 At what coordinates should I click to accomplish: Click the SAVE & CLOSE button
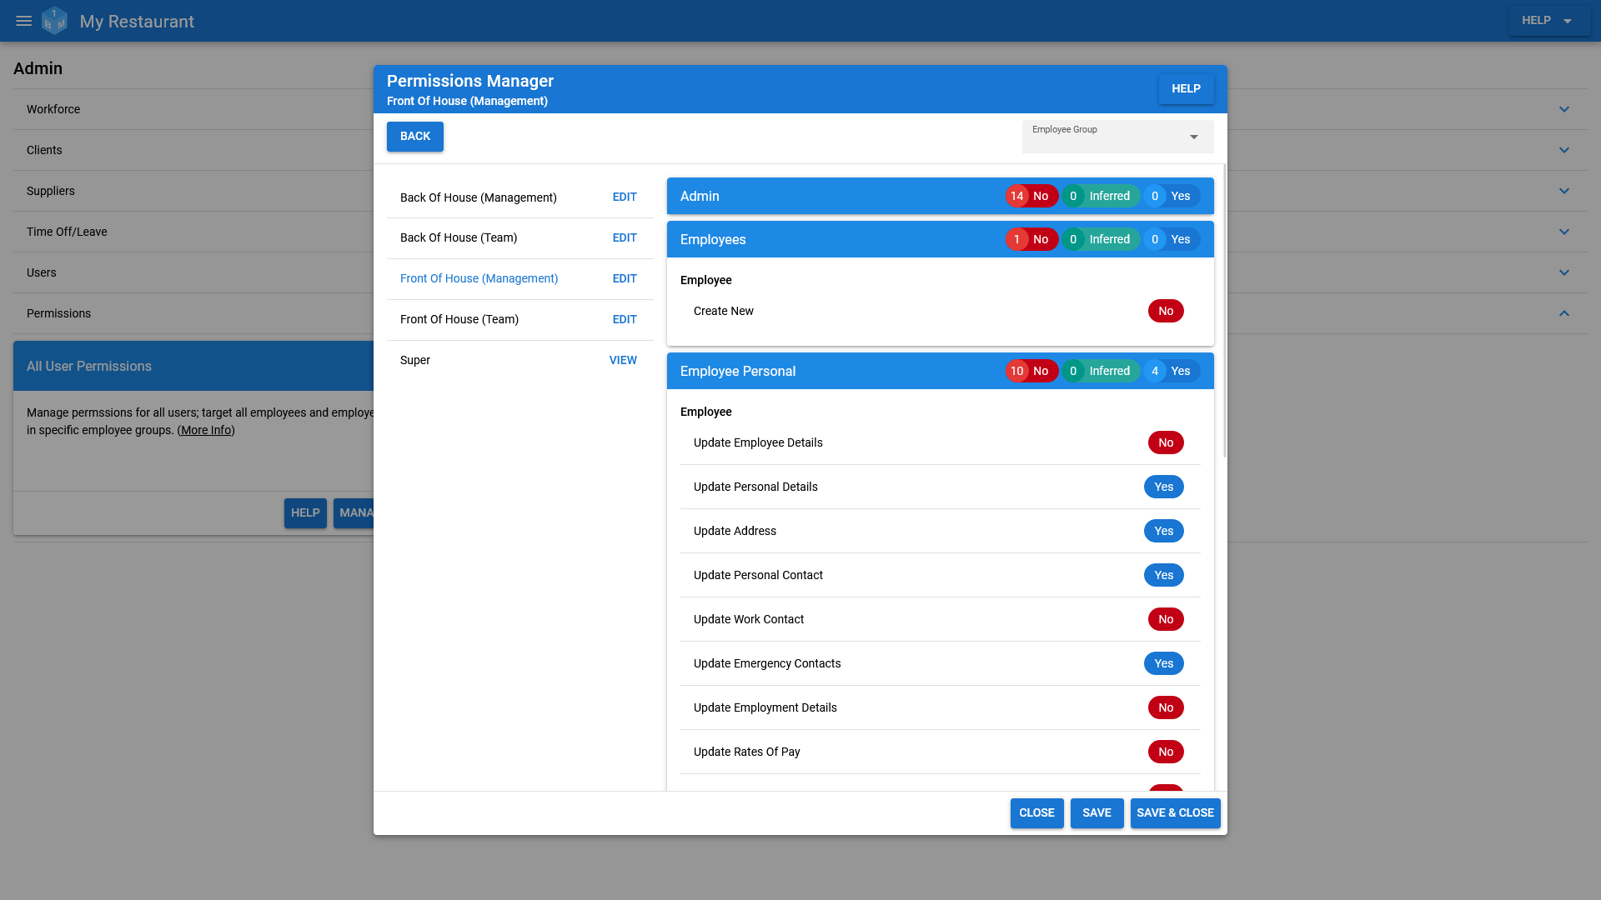click(1176, 812)
